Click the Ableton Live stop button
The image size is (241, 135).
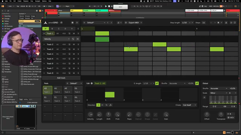pos(109,6)
